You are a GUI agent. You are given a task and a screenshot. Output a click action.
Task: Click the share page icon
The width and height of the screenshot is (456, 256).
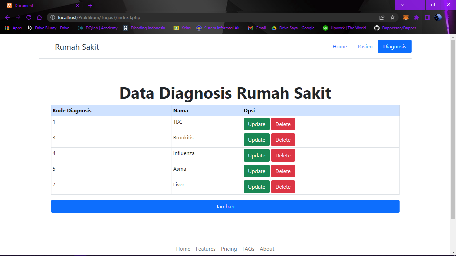click(382, 17)
